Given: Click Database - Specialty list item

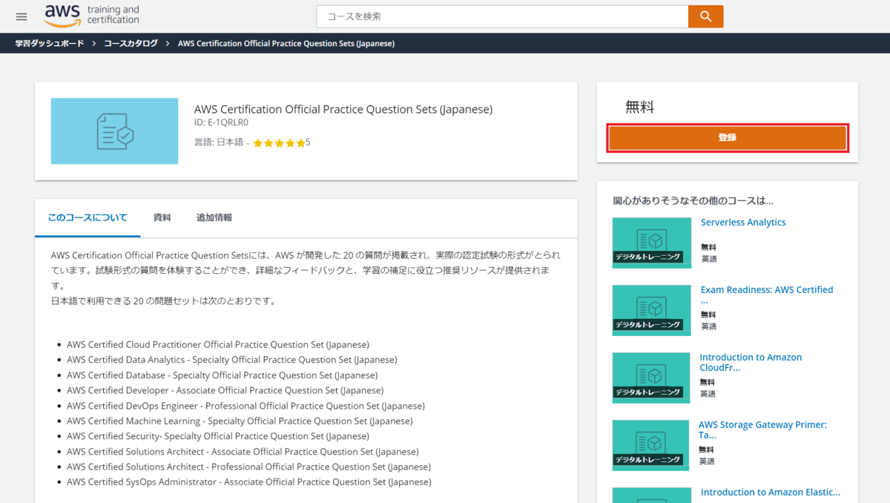Looking at the screenshot, I should (x=222, y=375).
